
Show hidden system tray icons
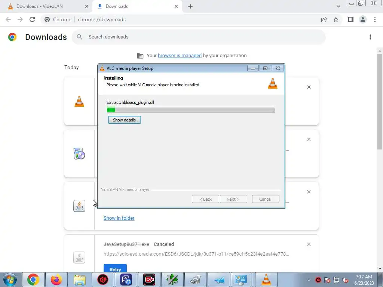[309, 280]
